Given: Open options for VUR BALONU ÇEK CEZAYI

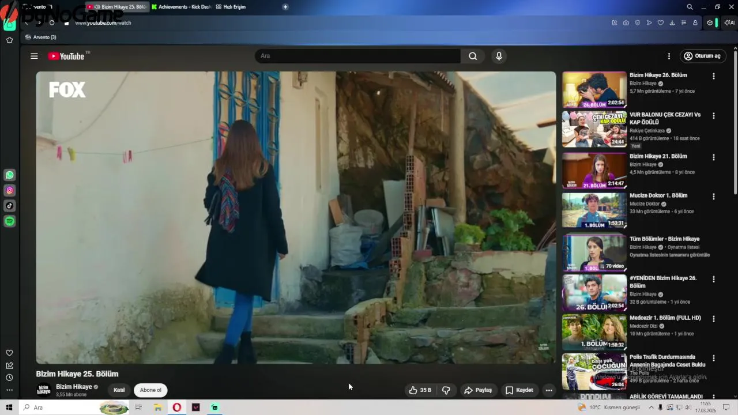Looking at the screenshot, I should click(x=713, y=116).
